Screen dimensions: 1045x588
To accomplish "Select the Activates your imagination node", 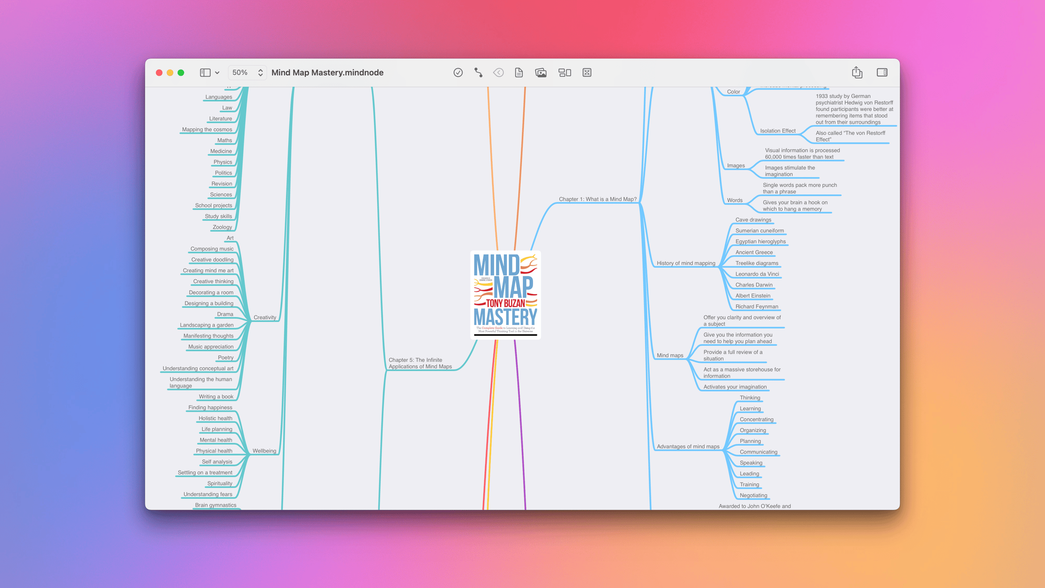I will click(735, 387).
